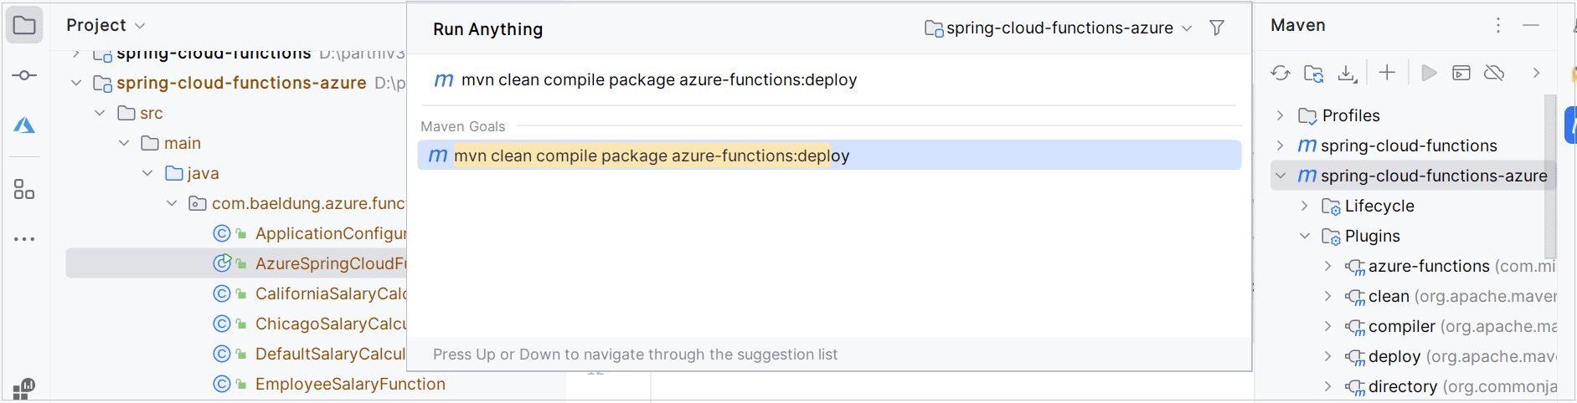Add a Maven project with plus icon
The image size is (1577, 403).
pos(1387,73)
